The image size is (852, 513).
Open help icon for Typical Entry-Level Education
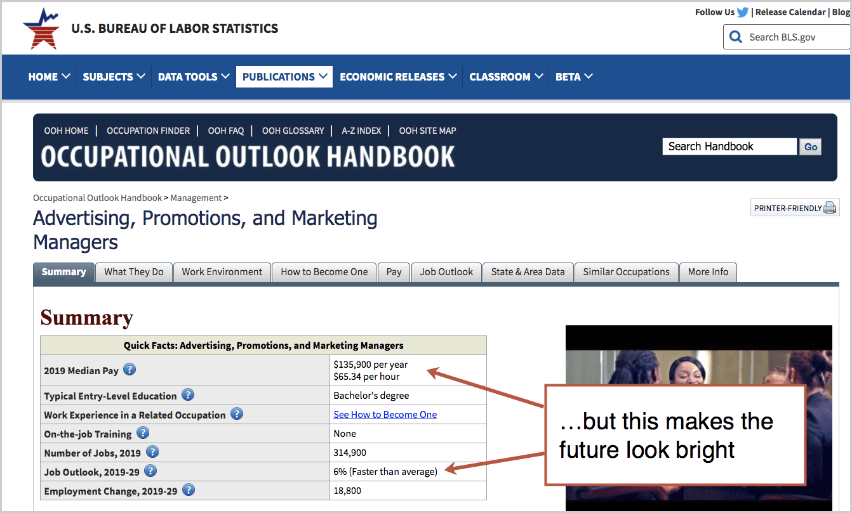pos(188,394)
